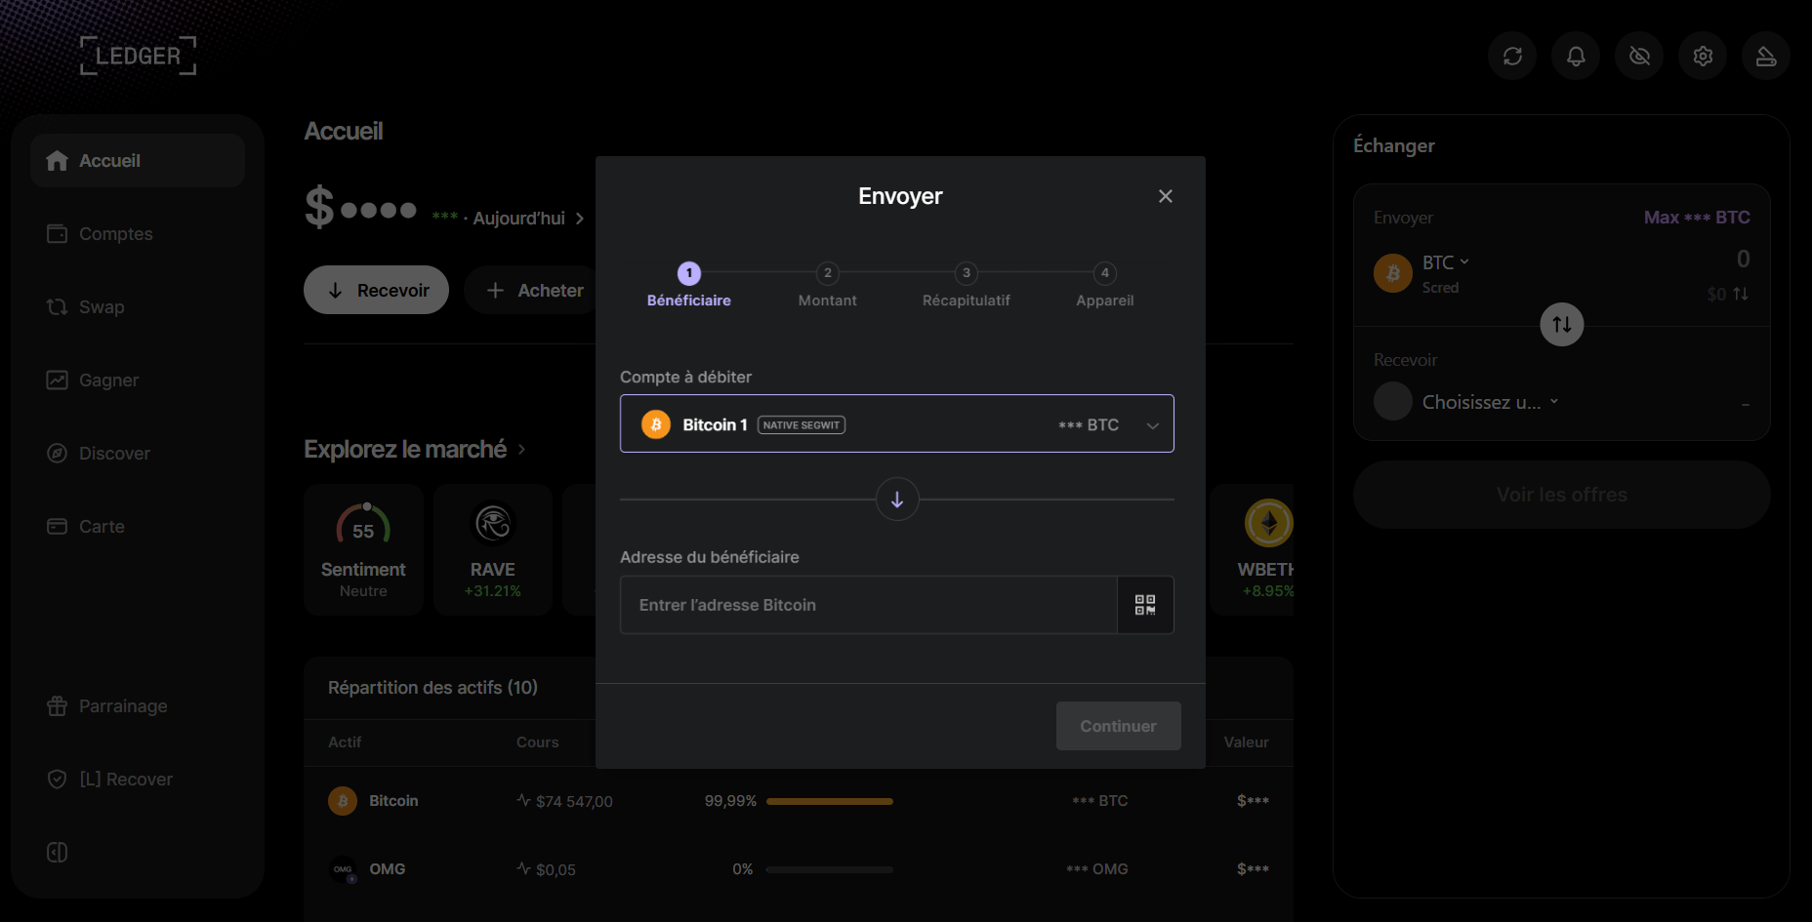Screen dimensions: 1812x922
Task: Click the Recevoir button
Action: [376, 290]
